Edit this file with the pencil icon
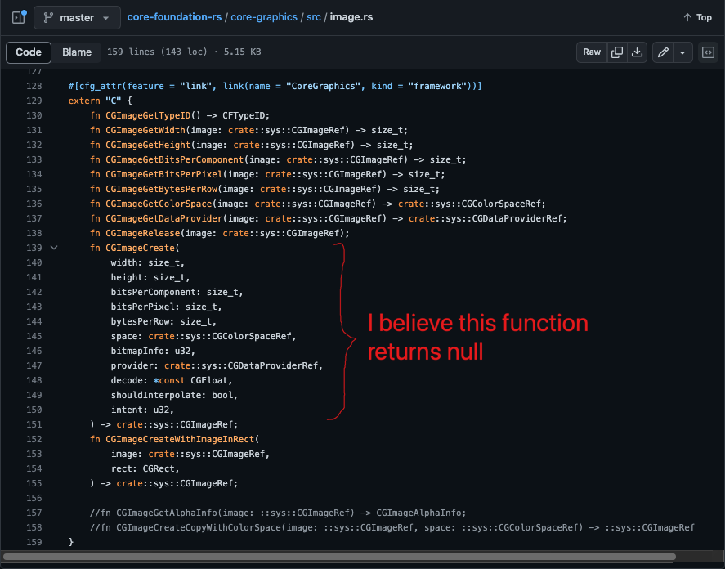The image size is (725, 569). coord(663,52)
